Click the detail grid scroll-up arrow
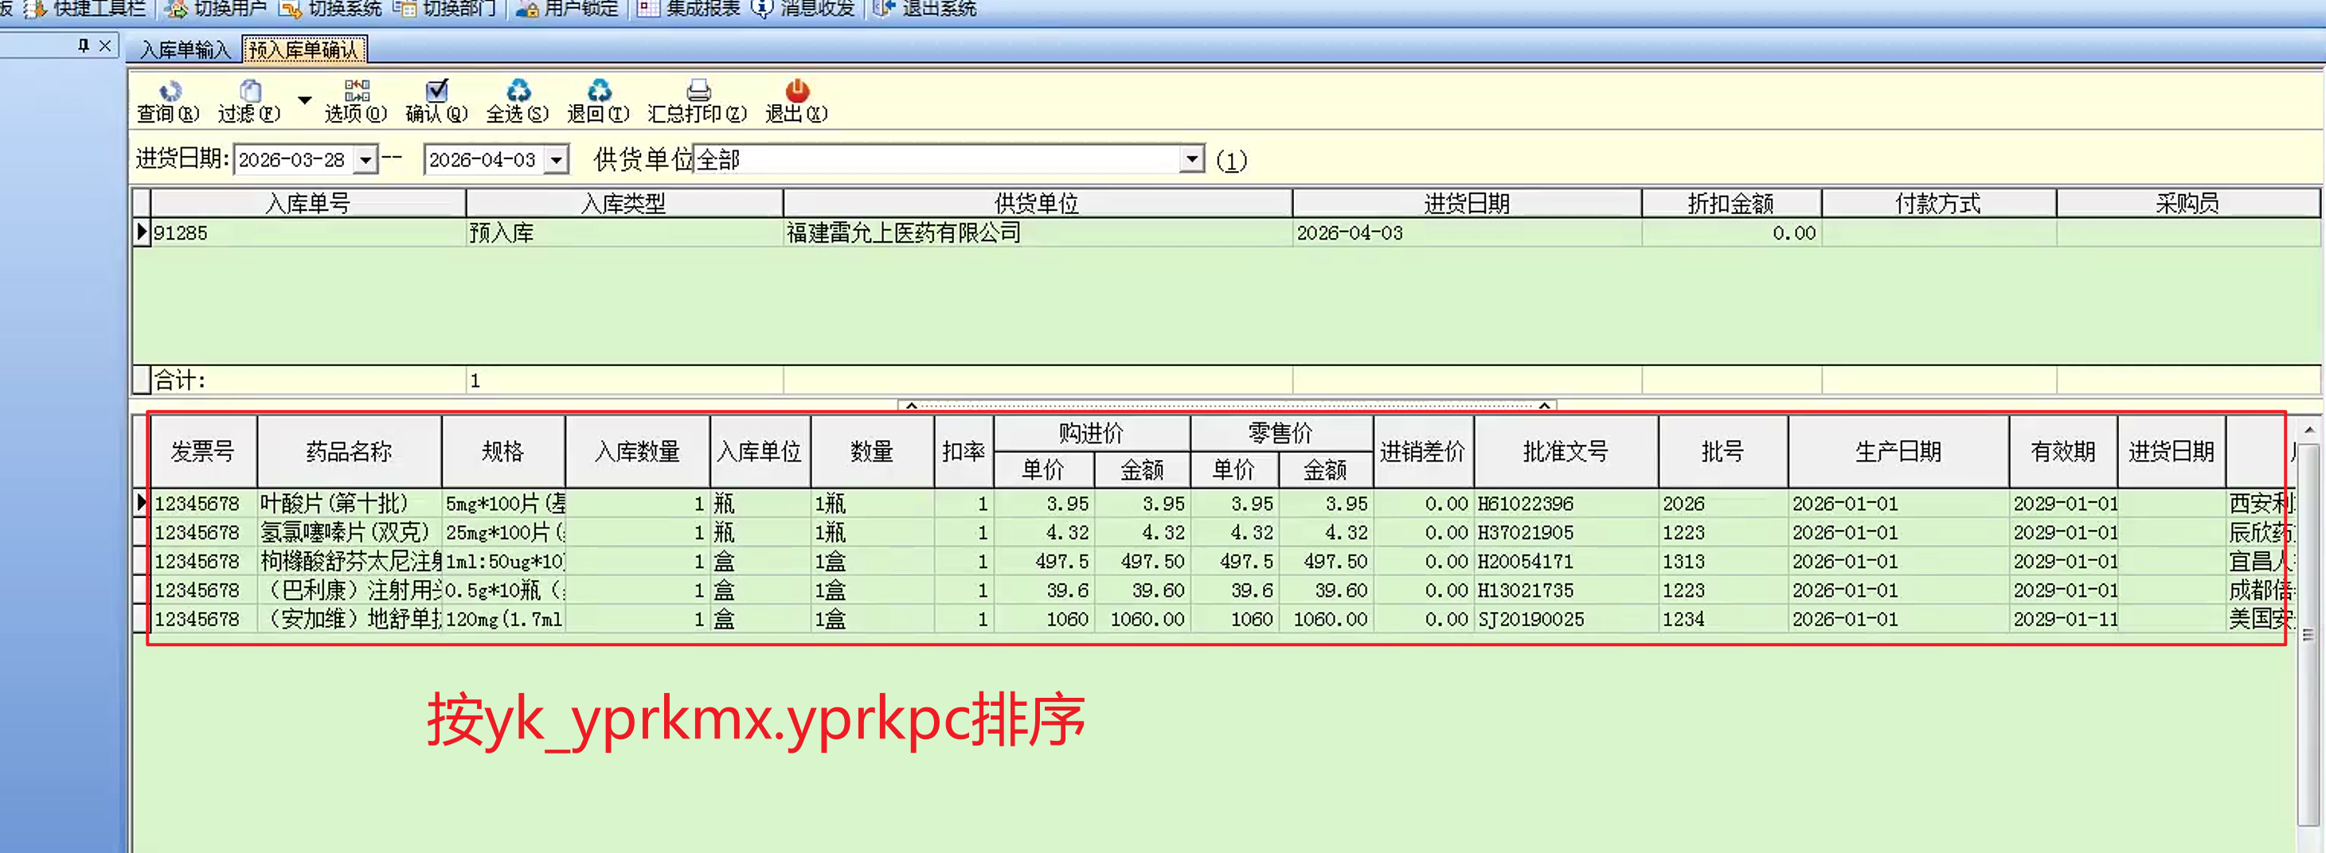This screenshot has height=853, width=2326. pyautogui.click(x=2308, y=430)
